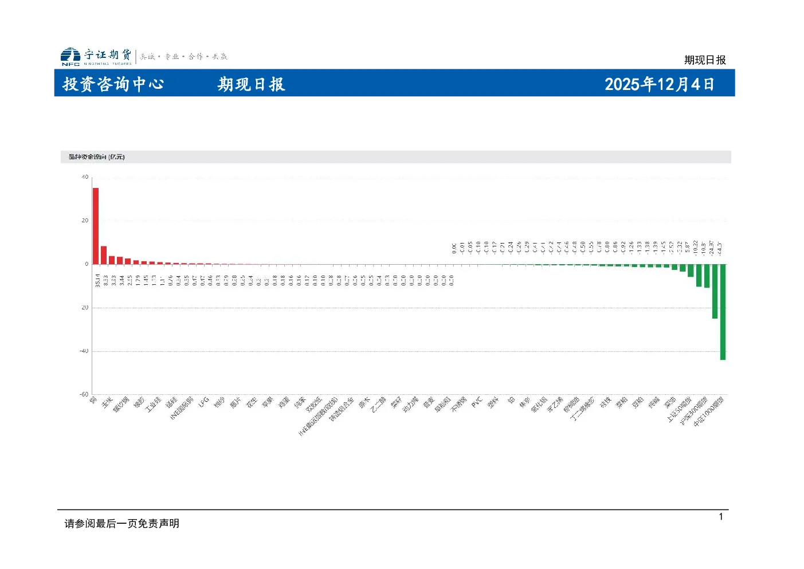Click the y-axis tick label -60
804x569 pixels.
coord(84,395)
